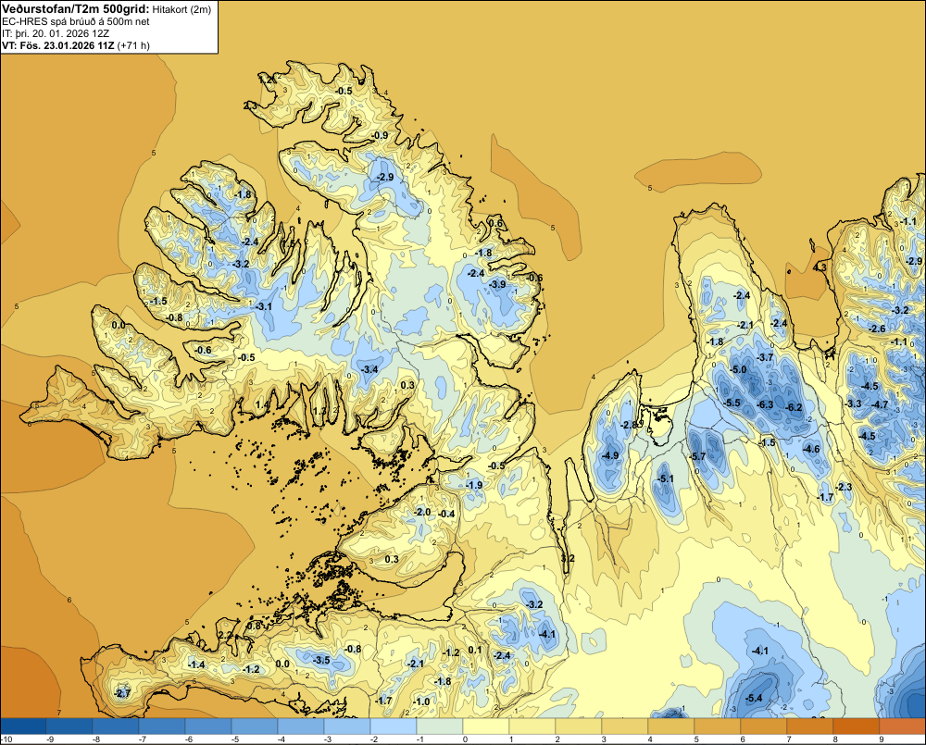Click the '-5.7' temperature value on the map
926x745 pixels.
697,456
